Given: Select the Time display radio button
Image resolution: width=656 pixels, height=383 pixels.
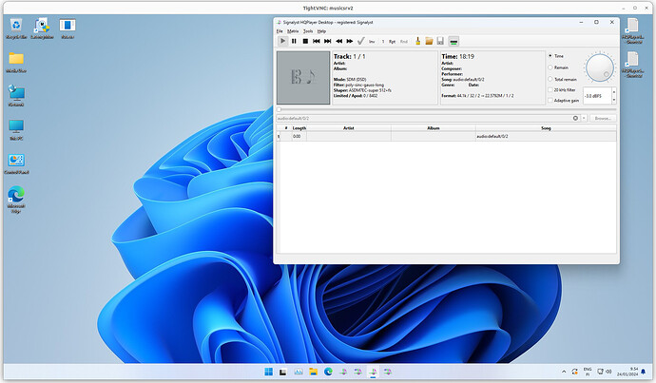Looking at the screenshot, I should [550, 56].
